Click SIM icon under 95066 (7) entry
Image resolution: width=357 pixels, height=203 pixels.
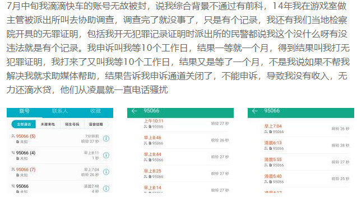coord(18,175)
